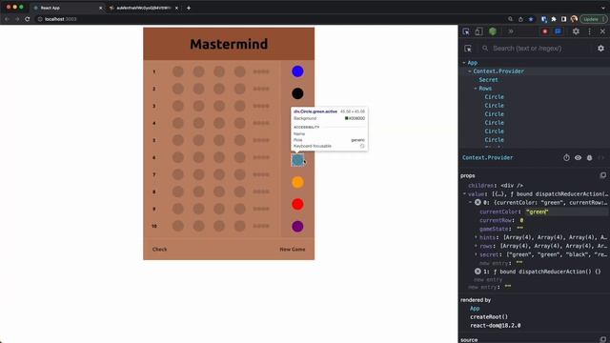This screenshot has width=610, height=343.
Task: Edit the currentColor "green" value
Action: point(538,212)
